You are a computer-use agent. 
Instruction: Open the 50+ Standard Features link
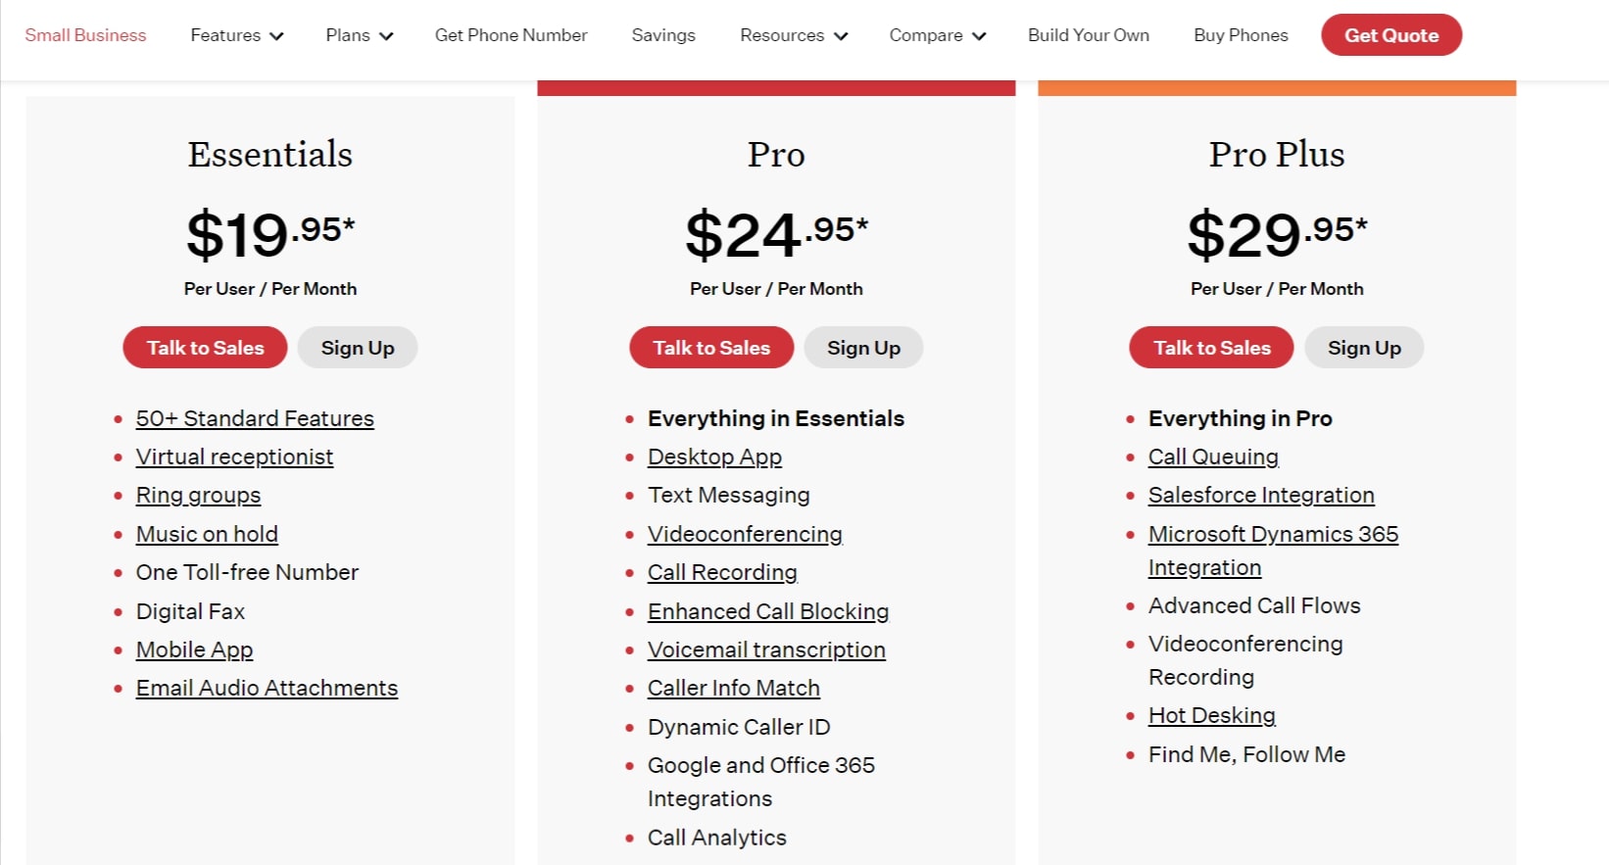pyautogui.click(x=255, y=418)
